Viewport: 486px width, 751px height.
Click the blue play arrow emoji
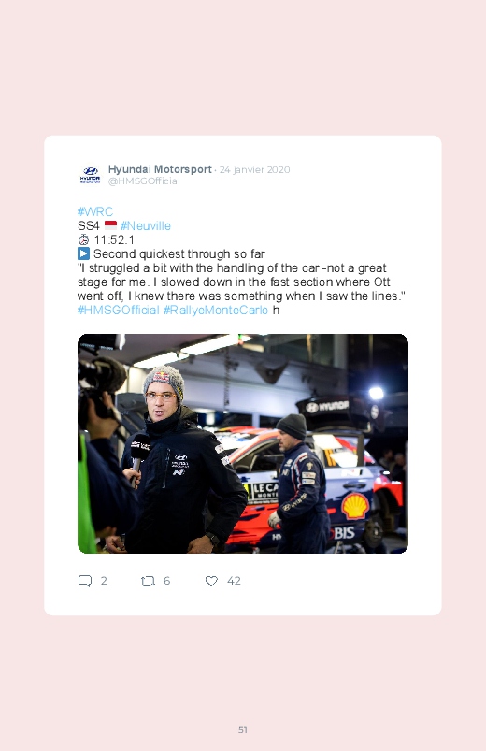point(83,253)
